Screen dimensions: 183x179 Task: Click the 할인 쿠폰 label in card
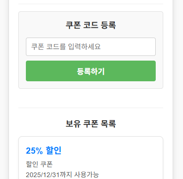click(x=39, y=164)
